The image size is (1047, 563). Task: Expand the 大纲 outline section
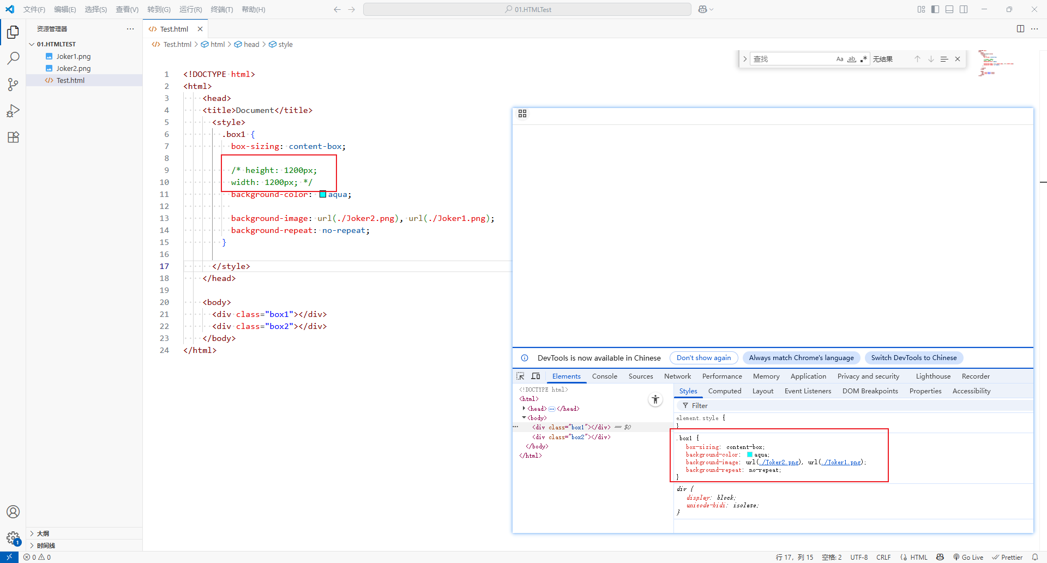pos(32,534)
